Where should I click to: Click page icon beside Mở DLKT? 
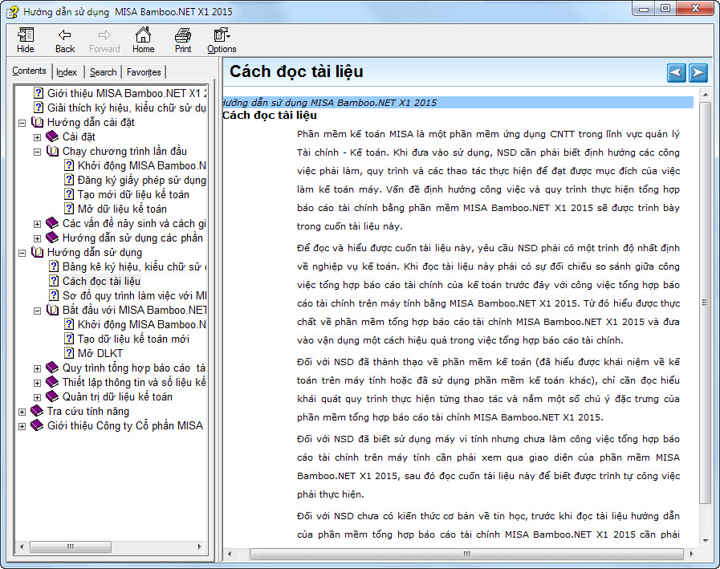[69, 353]
